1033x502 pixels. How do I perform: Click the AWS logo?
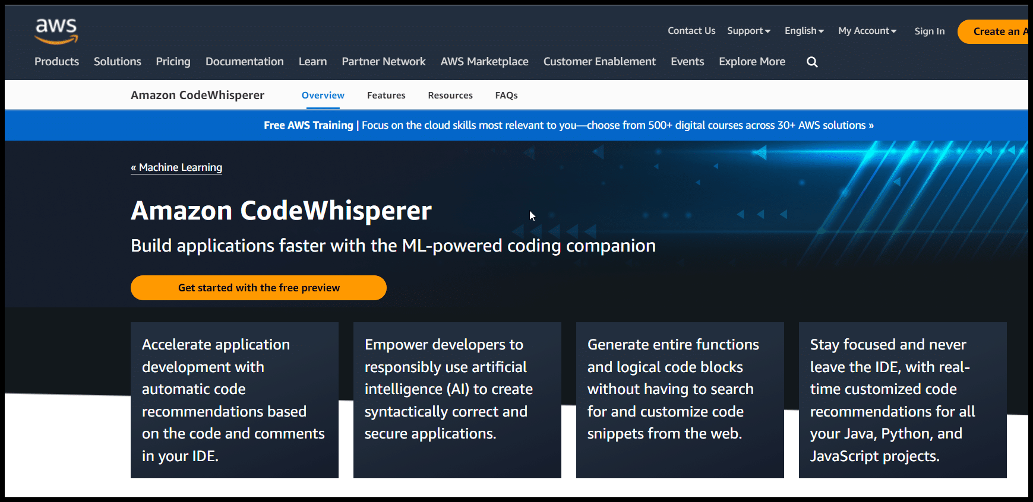[x=56, y=31]
